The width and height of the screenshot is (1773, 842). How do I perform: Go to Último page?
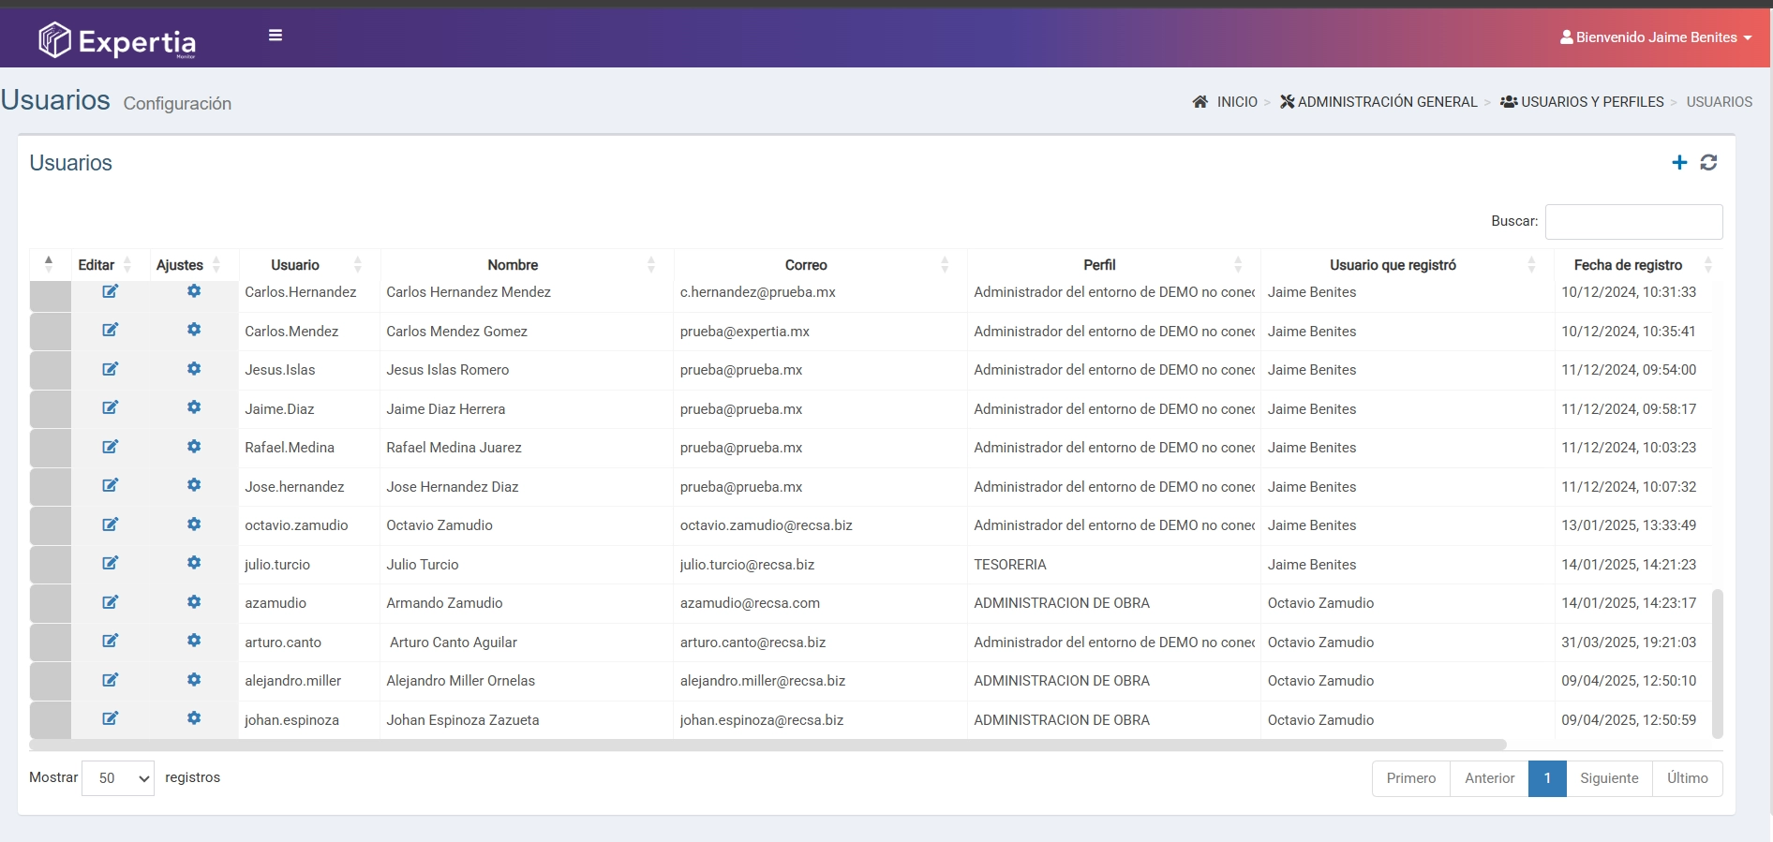(1688, 778)
